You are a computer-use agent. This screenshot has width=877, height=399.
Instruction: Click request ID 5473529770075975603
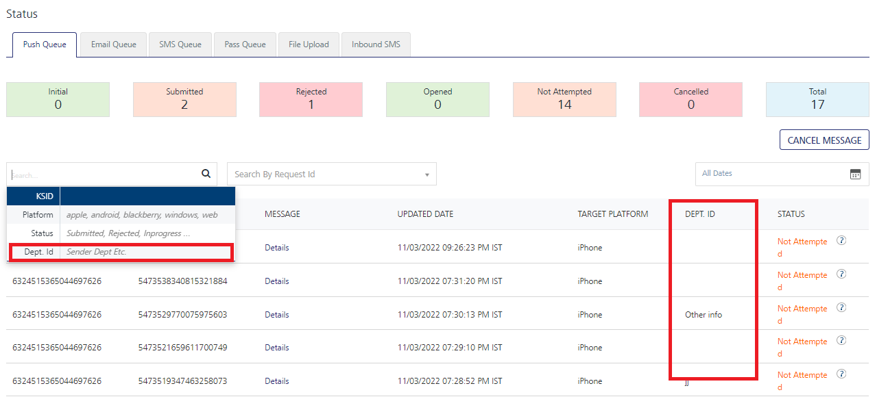[x=182, y=315]
